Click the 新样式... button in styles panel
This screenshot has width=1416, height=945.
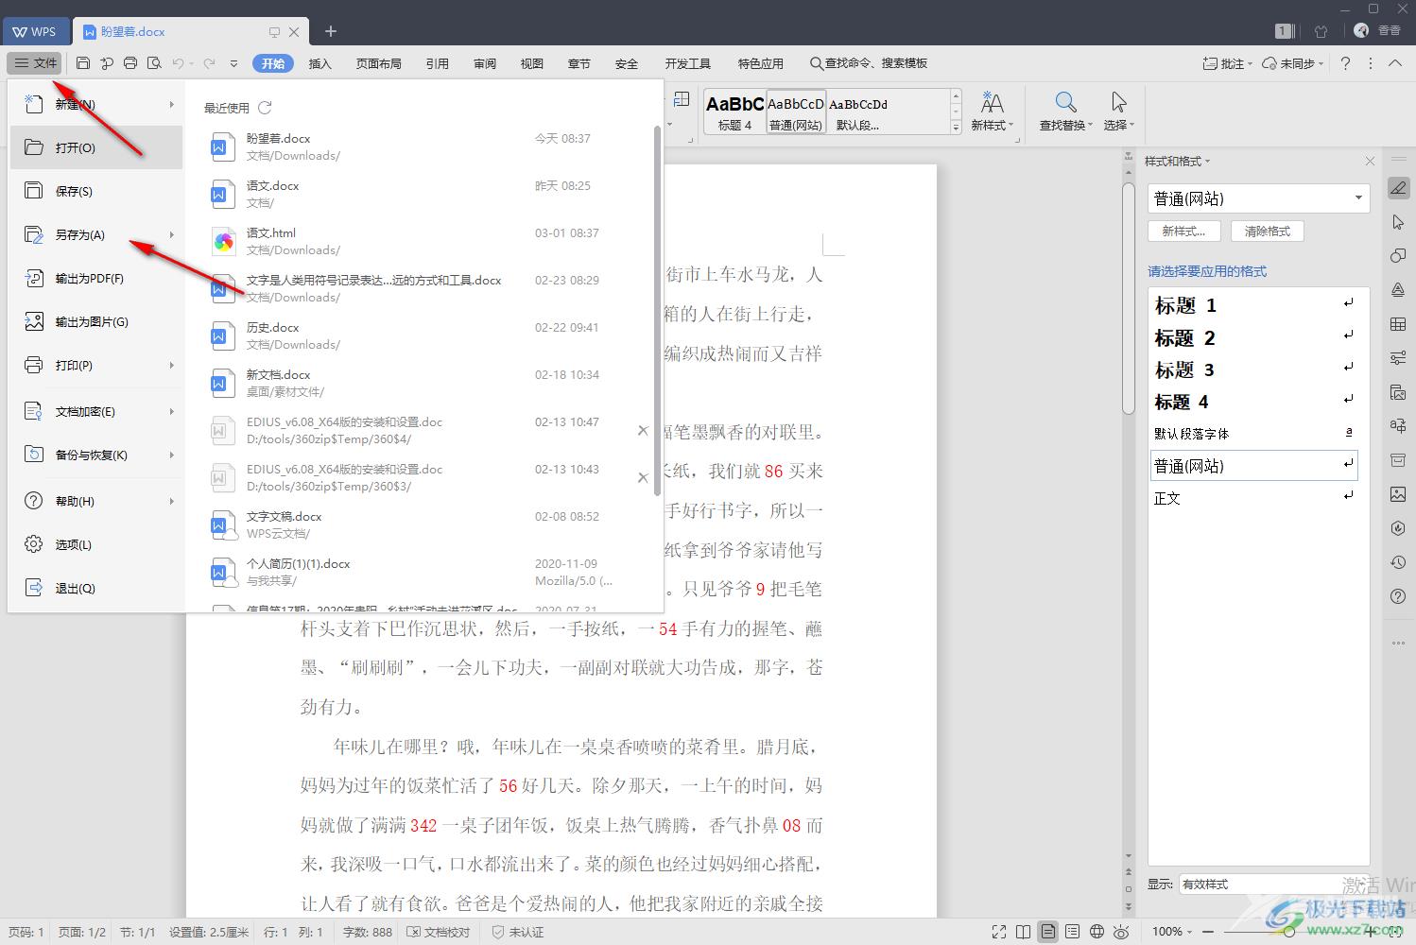tap(1184, 231)
